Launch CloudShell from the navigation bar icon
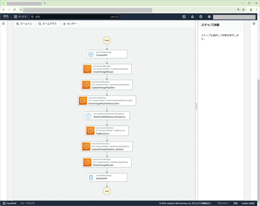260x206 pixels. tap(184, 17)
